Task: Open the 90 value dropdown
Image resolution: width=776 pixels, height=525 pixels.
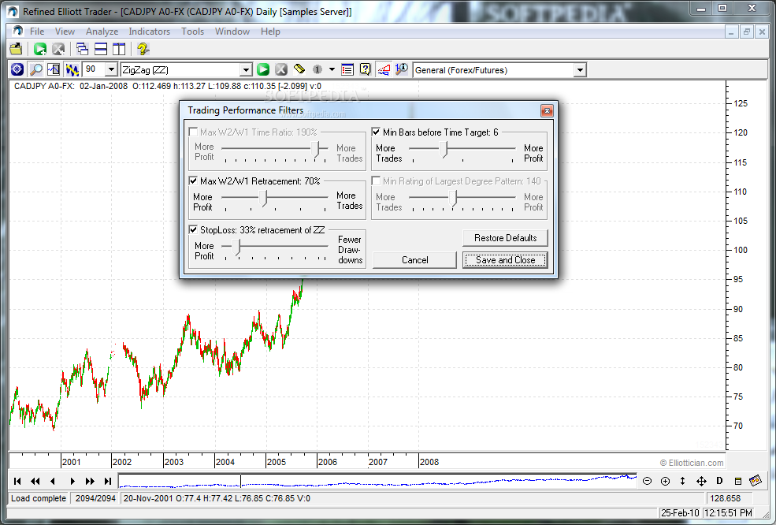Action: [112, 70]
